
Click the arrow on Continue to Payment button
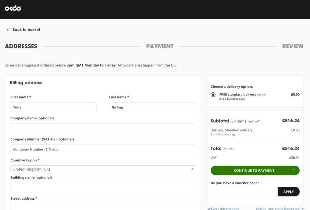coord(294,170)
